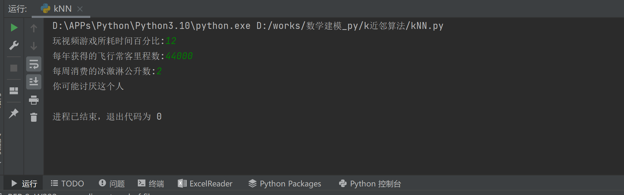Open run configuration wrench icon

tap(14, 45)
